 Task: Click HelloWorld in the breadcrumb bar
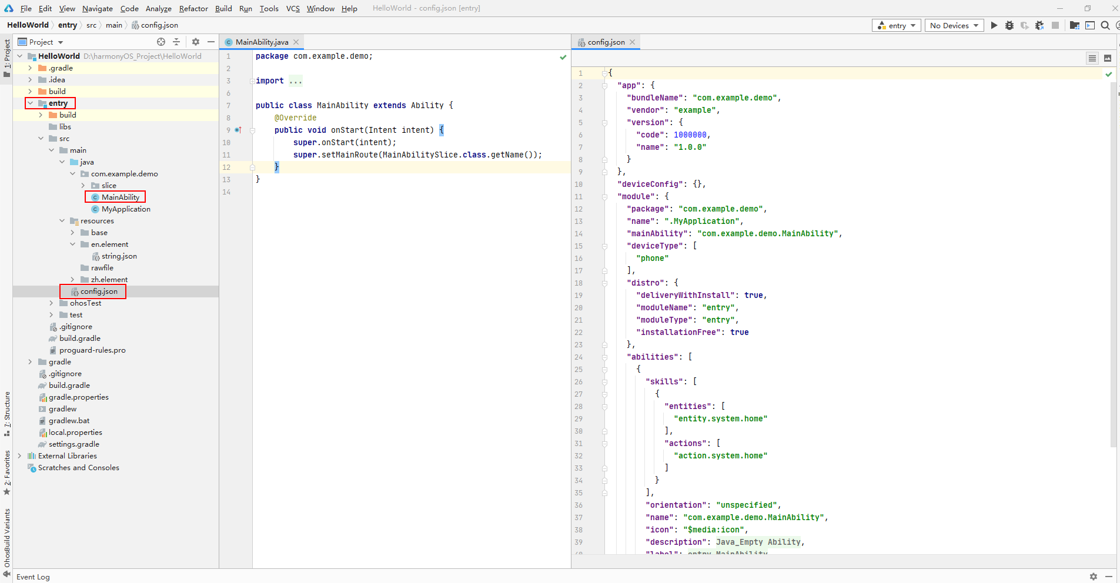coord(28,25)
